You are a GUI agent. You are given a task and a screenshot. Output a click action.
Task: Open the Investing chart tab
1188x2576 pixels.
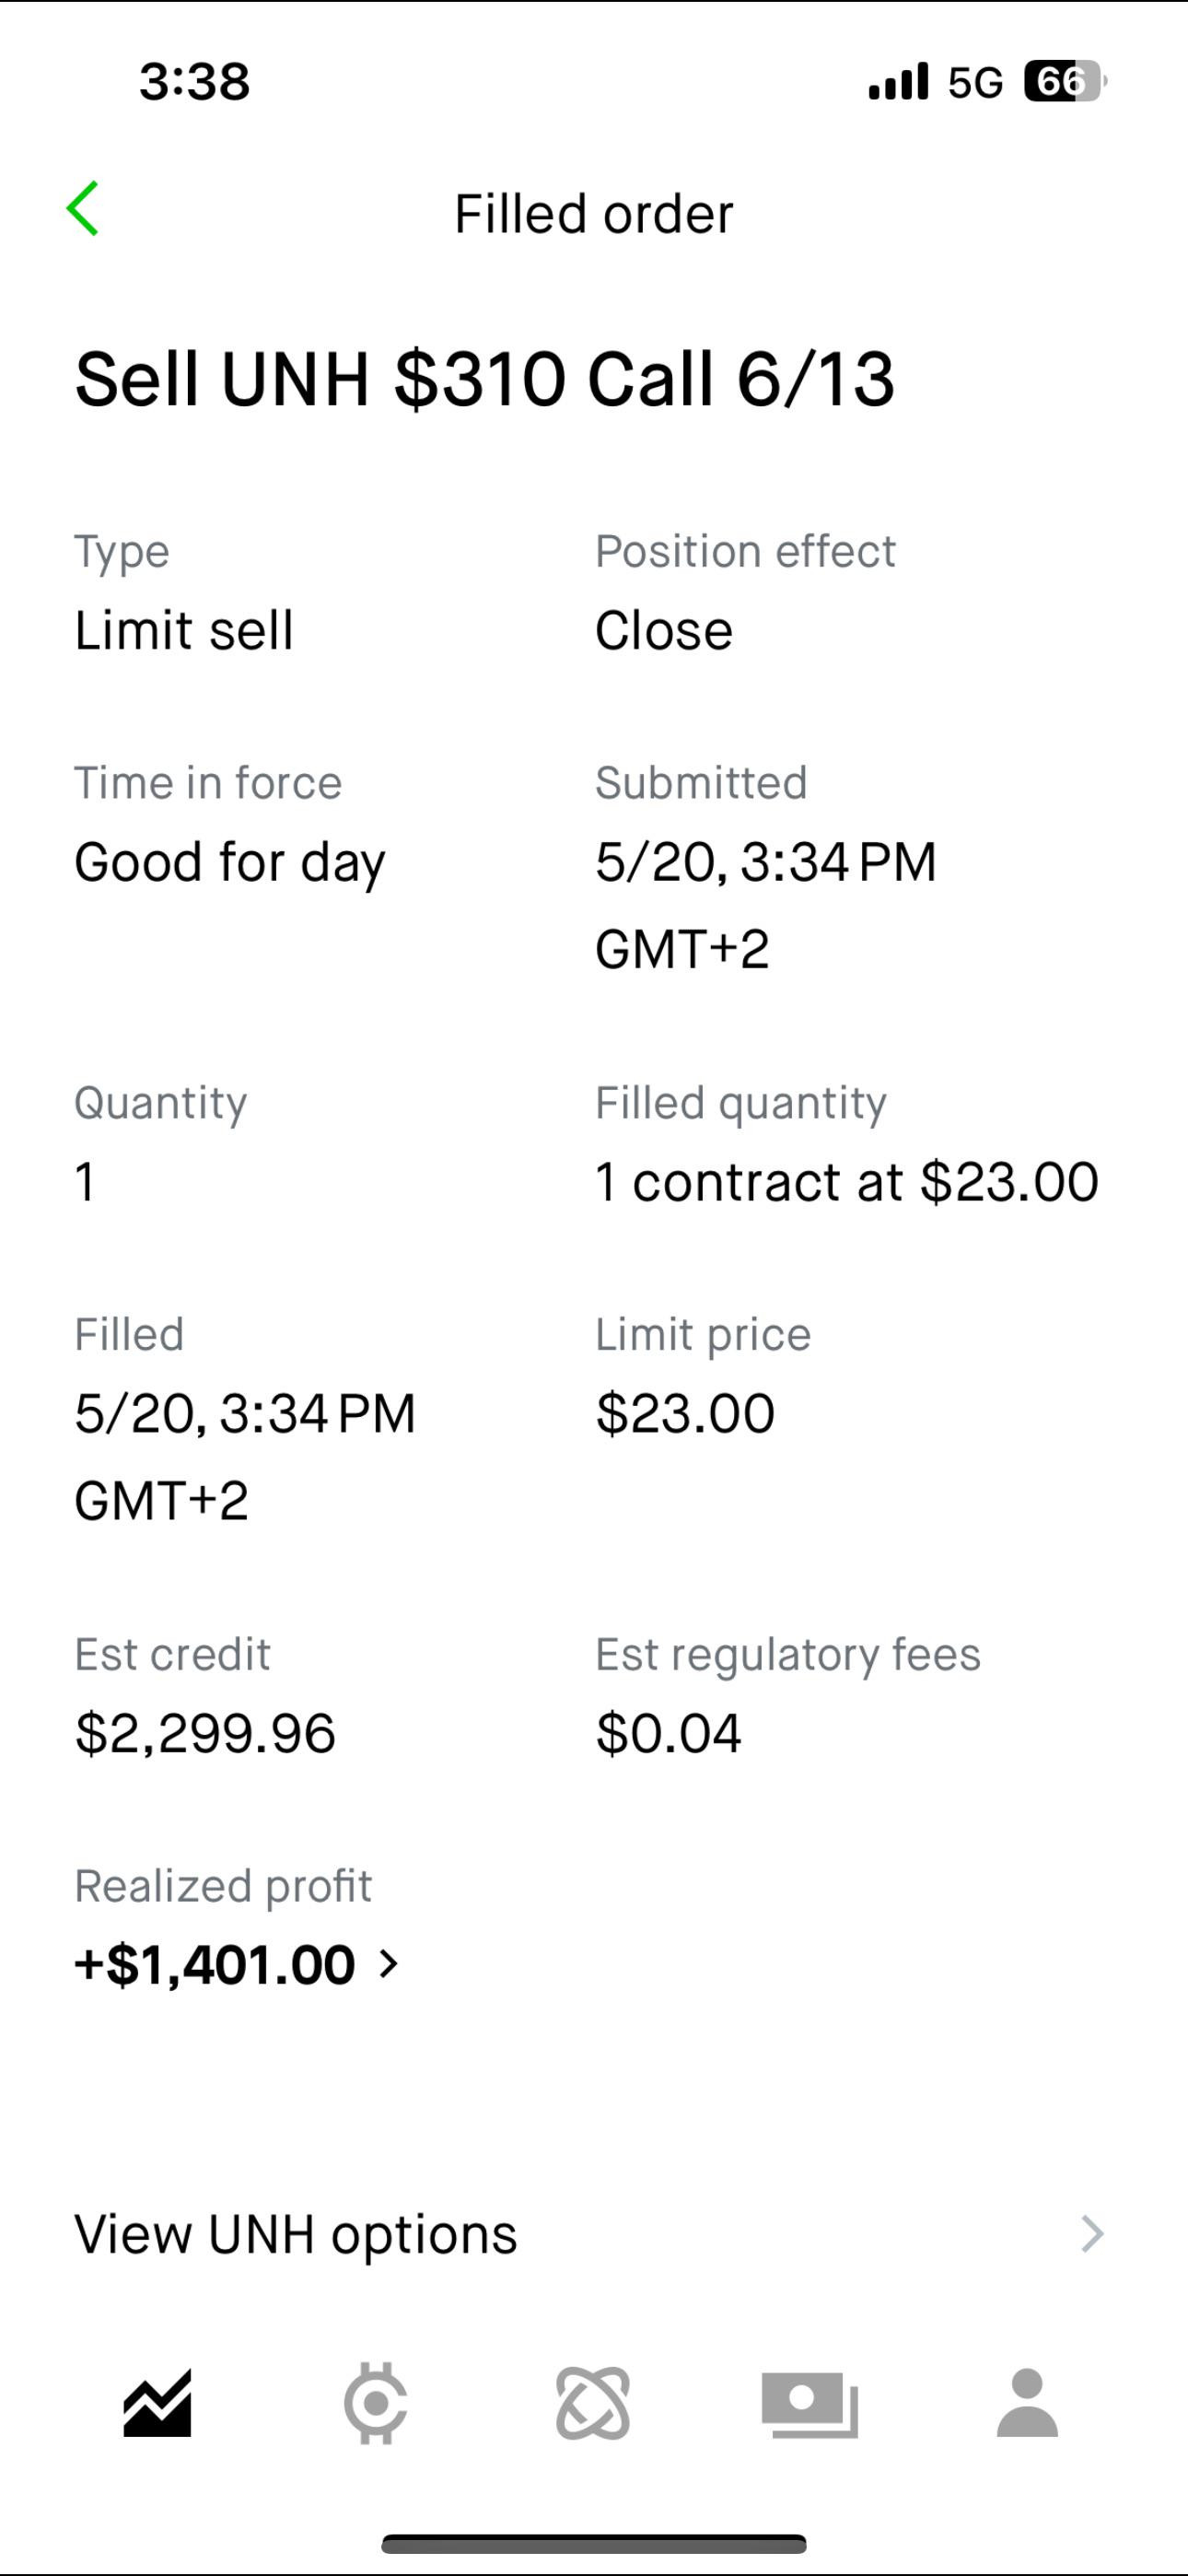coord(157,2403)
